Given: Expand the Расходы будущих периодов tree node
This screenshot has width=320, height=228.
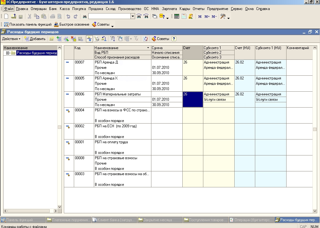Looking at the screenshot, I should pos(8,53).
